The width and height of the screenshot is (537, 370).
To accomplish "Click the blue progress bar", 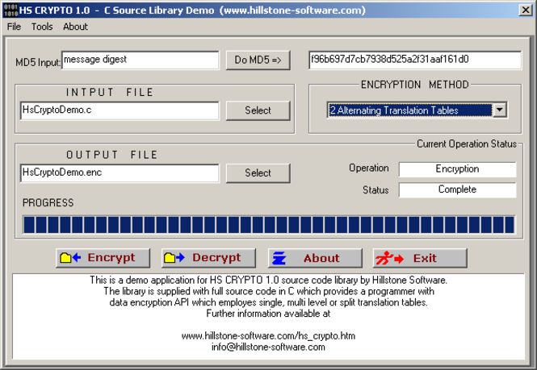I will pyautogui.click(x=269, y=225).
